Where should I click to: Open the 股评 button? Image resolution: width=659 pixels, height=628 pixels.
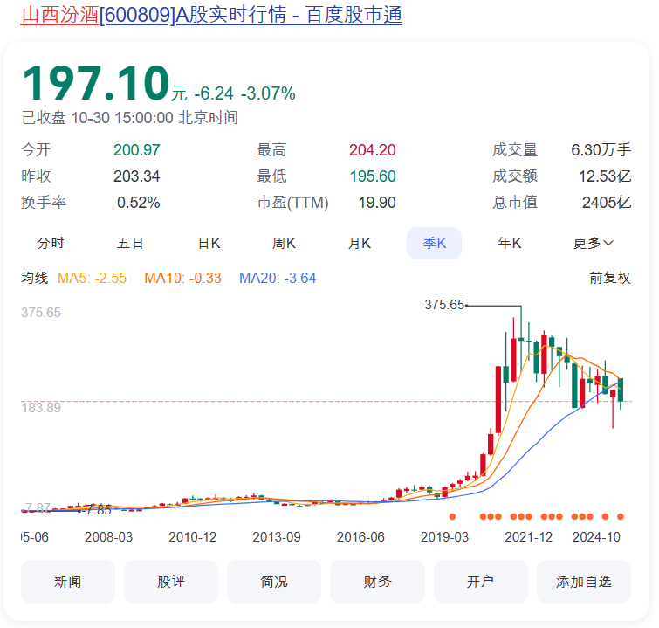click(x=171, y=582)
